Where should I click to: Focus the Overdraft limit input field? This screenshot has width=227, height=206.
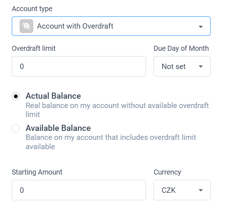pos(79,67)
